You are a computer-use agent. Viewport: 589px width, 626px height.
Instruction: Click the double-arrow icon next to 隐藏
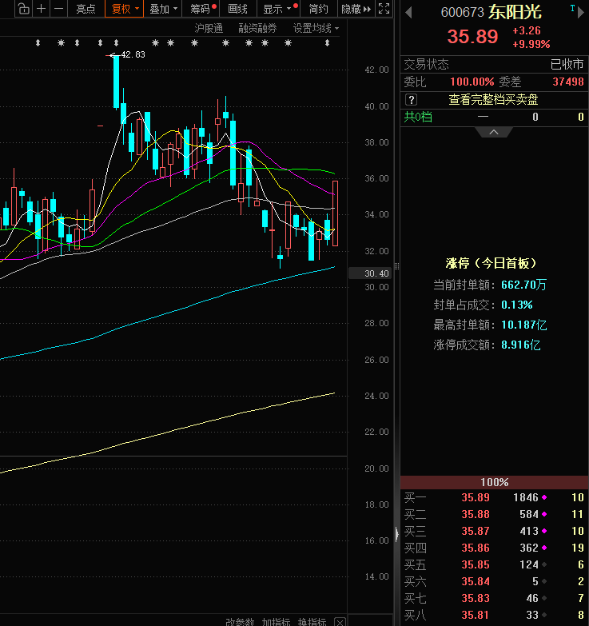pyautogui.click(x=367, y=9)
